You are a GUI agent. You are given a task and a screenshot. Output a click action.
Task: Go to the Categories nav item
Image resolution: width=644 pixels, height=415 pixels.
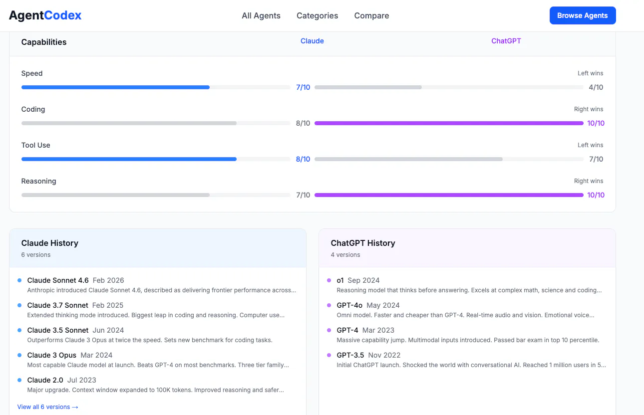pyautogui.click(x=318, y=15)
